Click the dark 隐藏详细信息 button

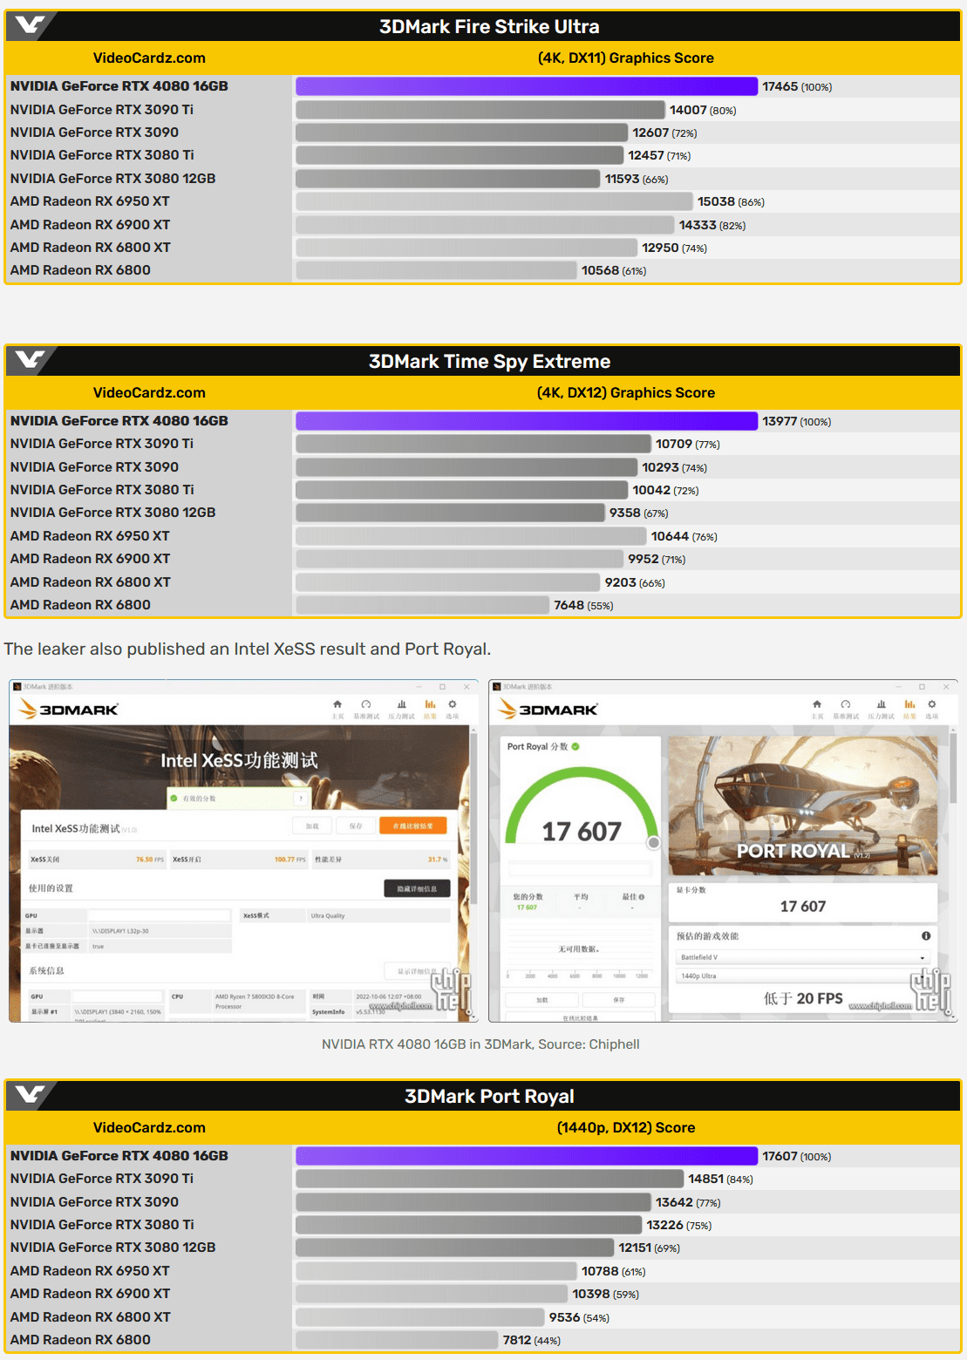(417, 888)
